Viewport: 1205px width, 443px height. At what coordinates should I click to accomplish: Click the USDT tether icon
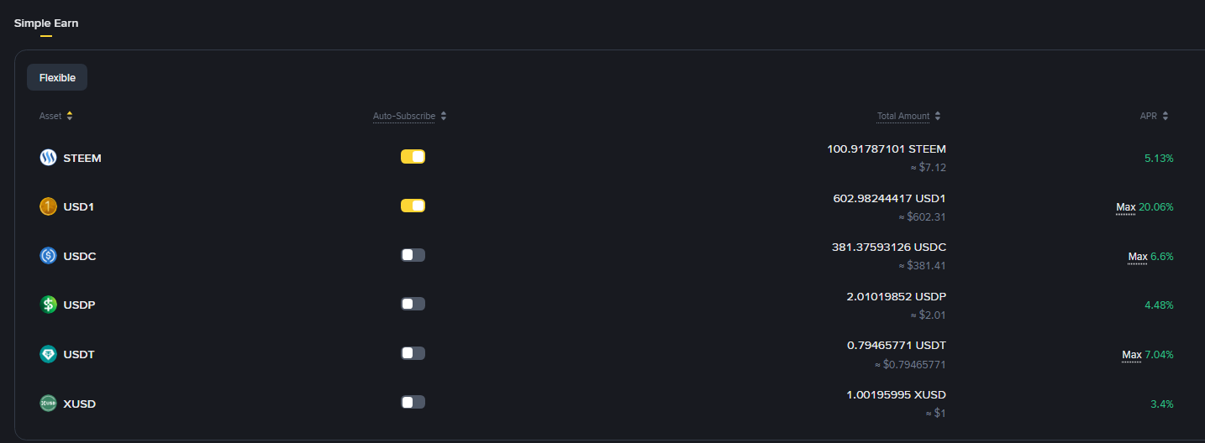point(48,354)
